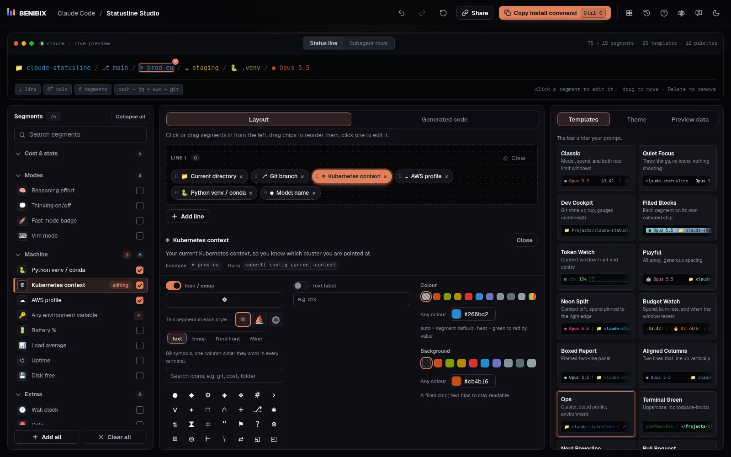Remove the prod-eu segment with red x badge

pos(175,62)
